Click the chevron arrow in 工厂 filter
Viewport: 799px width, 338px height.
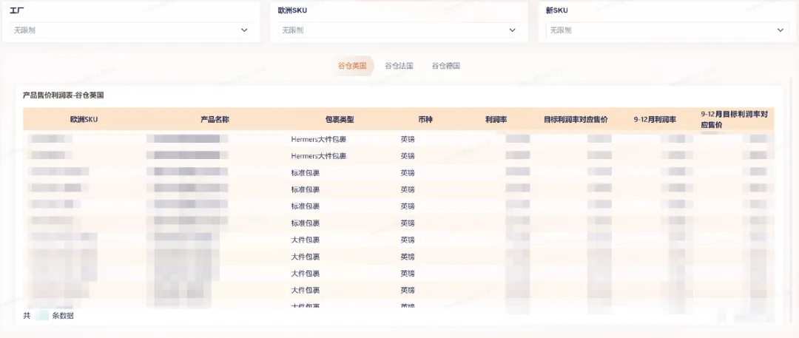click(244, 30)
